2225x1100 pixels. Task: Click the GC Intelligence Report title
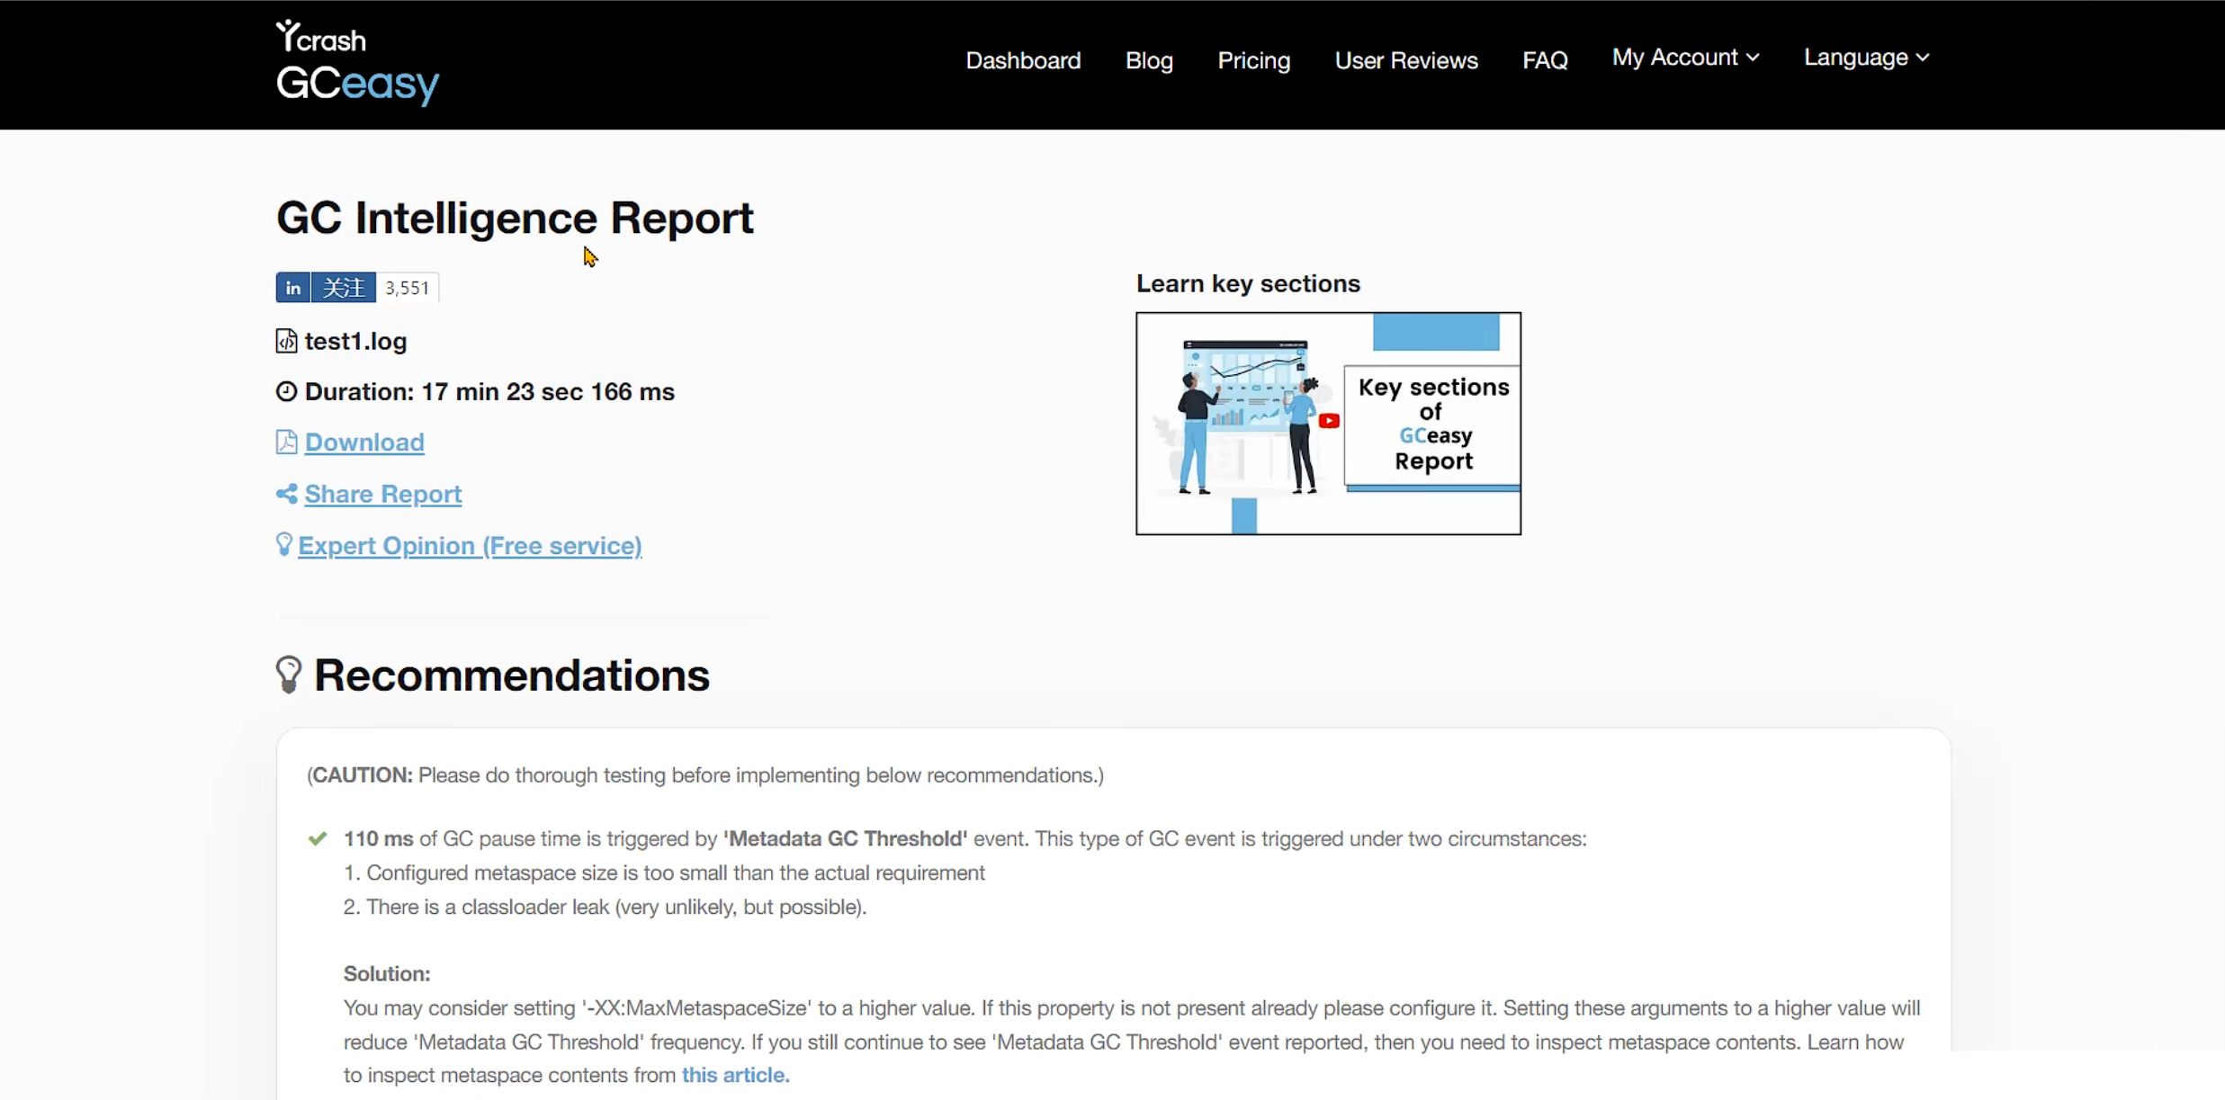pos(515,219)
